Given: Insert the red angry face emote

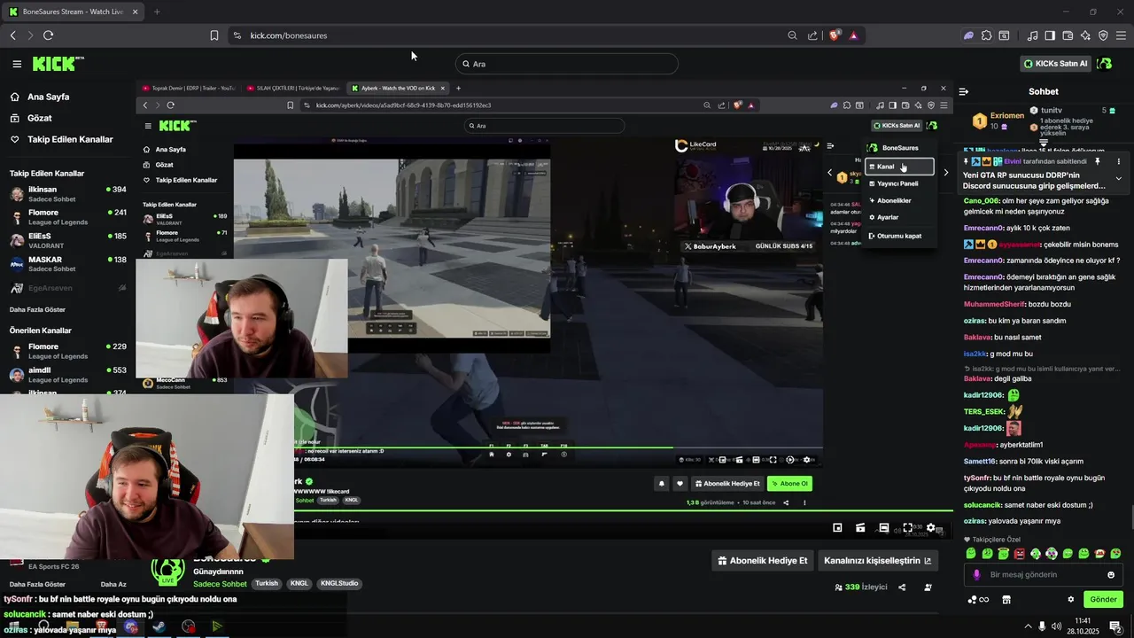Looking at the screenshot, I should coord(1019,554).
